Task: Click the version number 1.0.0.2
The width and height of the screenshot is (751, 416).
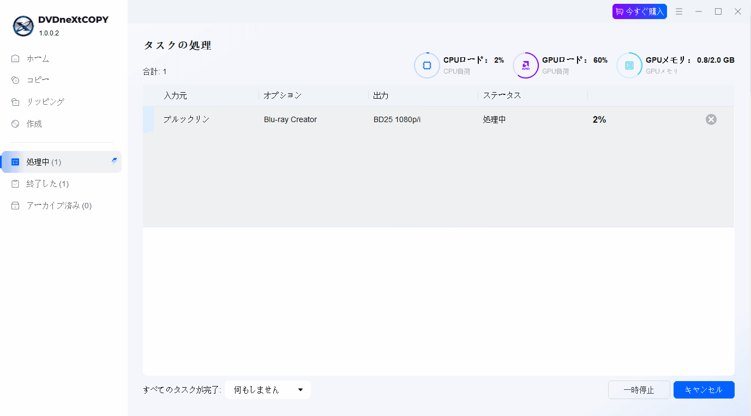Action: 49,33
